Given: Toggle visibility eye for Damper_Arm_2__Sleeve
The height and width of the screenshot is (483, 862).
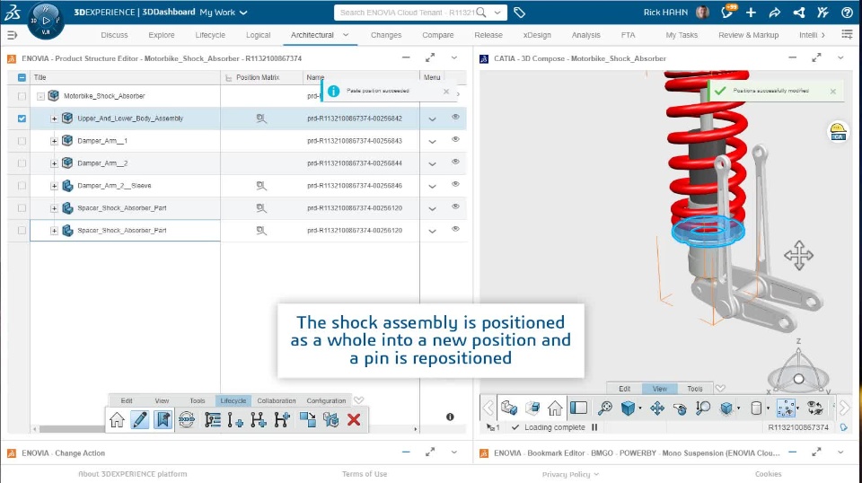Looking at the screenshot, I should [456, 185].
